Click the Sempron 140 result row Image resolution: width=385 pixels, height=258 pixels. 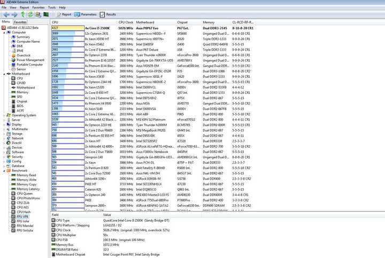tap(153, 157)
